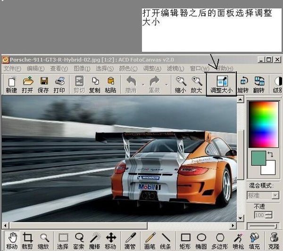Click the 剪切 (Cut) toolbar icon
Viewport: 283px width, 251px height.
(x=79, y=84)
